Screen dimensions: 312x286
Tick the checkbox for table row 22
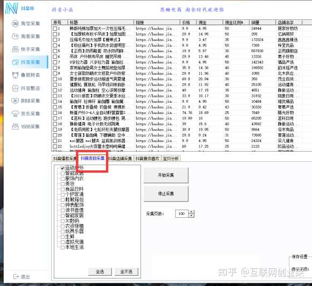55,146
